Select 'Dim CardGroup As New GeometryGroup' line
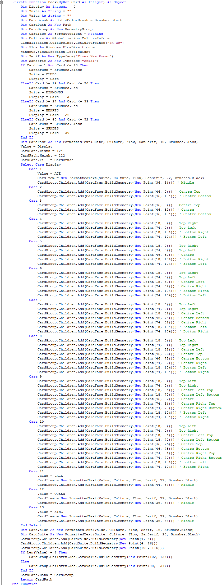 tap(57, 29)
